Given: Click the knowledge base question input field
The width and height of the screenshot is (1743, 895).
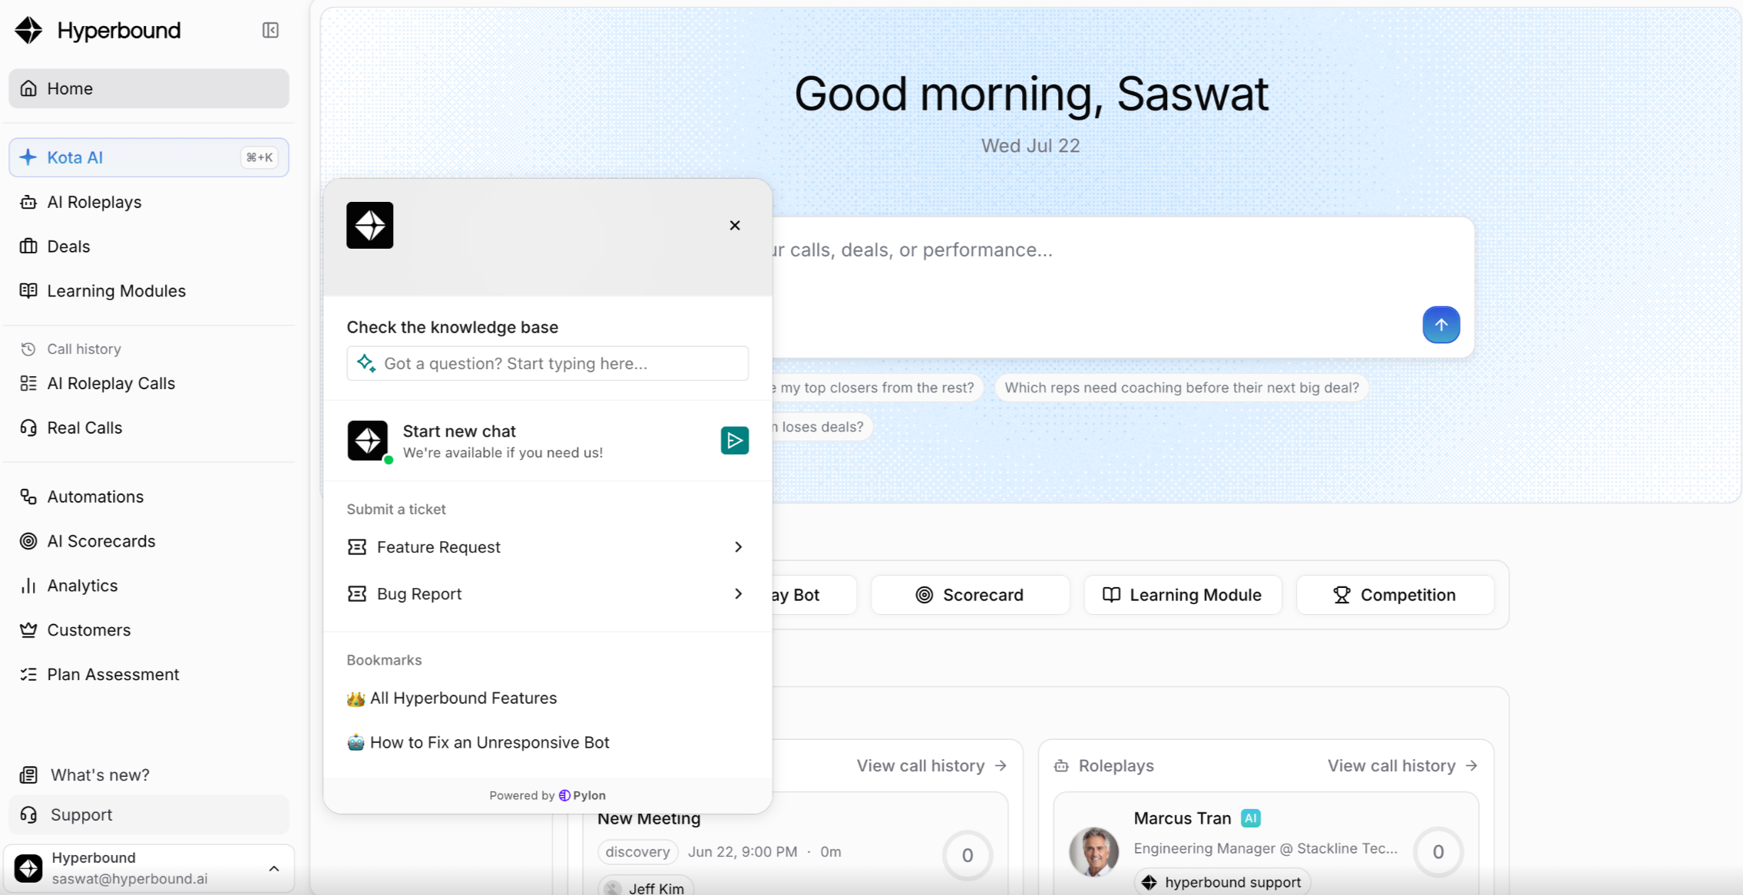Looking at the screenshot, I should (x=547, y=363).
